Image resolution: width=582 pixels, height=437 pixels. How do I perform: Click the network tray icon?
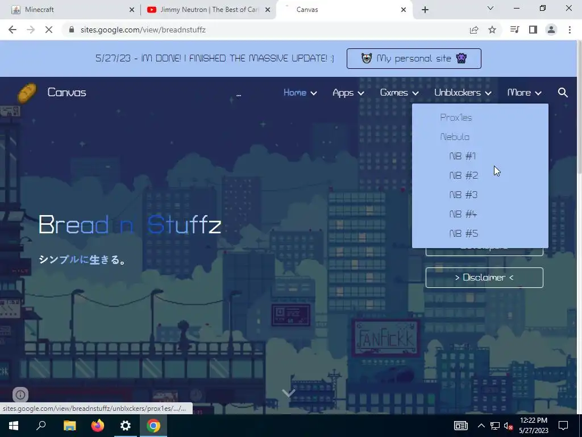pos(494,426)
